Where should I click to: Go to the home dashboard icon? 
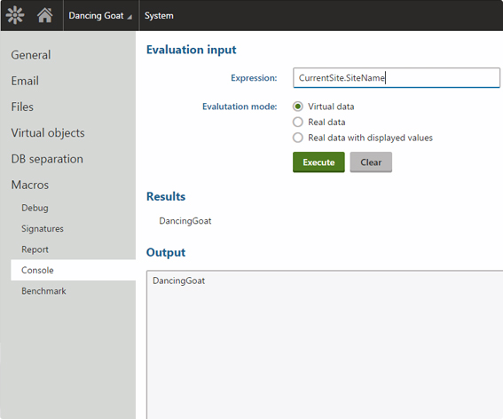pyautogui.click(x=45, y=15)
